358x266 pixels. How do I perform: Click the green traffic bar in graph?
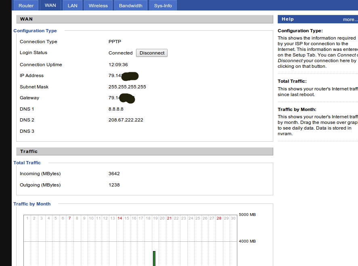[x=154, y=258]
